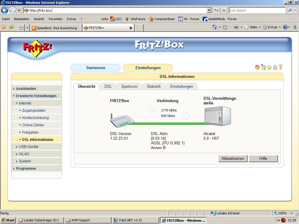
Task: Open Freigaben in sidebar
Action: (36, 132)
